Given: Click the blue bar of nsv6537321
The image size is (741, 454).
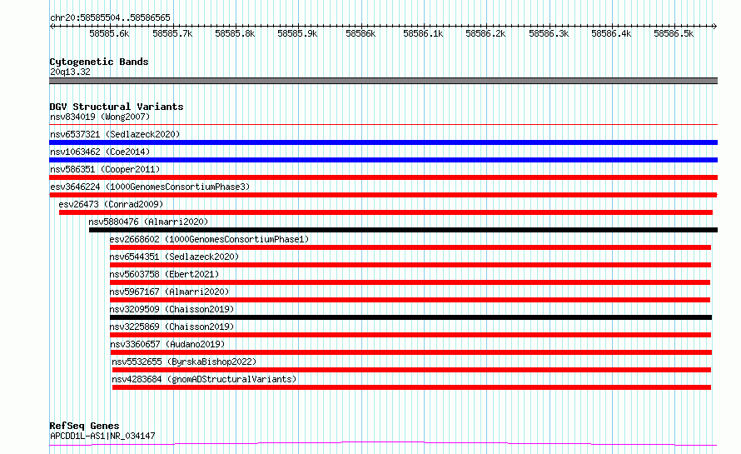Looking at the screenshot, I should coord(383,142).
